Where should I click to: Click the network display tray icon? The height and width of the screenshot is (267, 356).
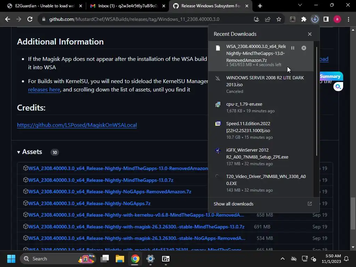click(x=305, y=259)
